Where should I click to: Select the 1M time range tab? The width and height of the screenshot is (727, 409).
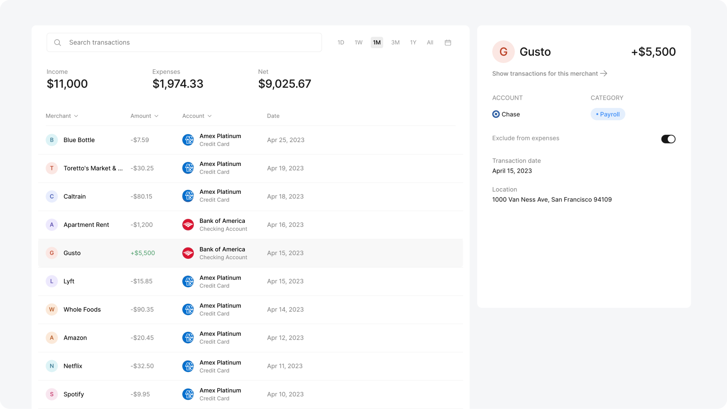pyautogui.click(x=377, y=42)
